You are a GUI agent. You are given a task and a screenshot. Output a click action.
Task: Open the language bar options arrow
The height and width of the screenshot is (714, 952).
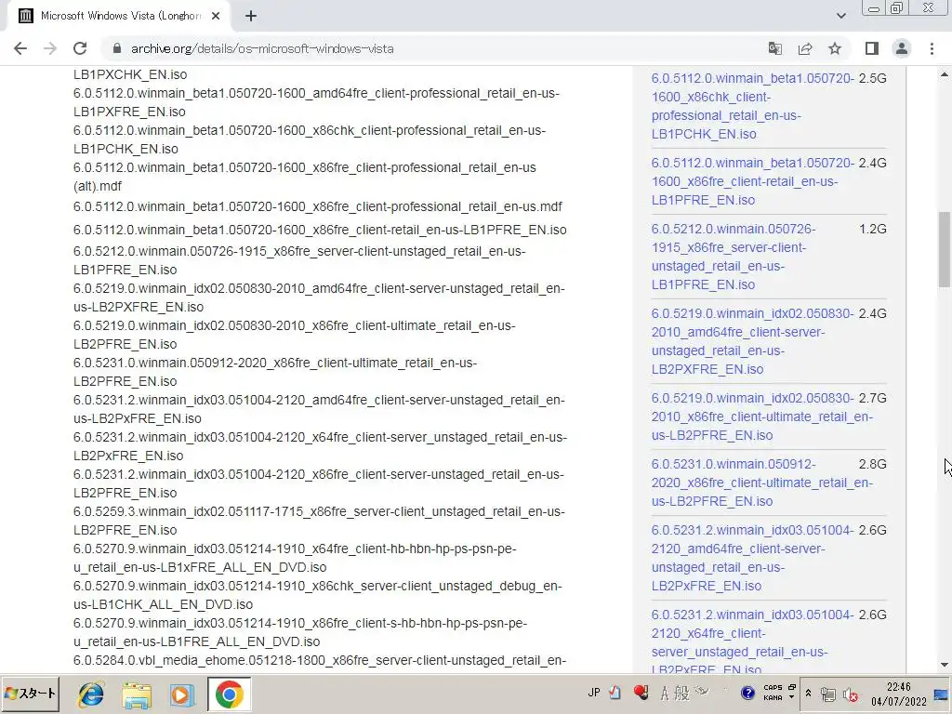(x=792, y=697)
